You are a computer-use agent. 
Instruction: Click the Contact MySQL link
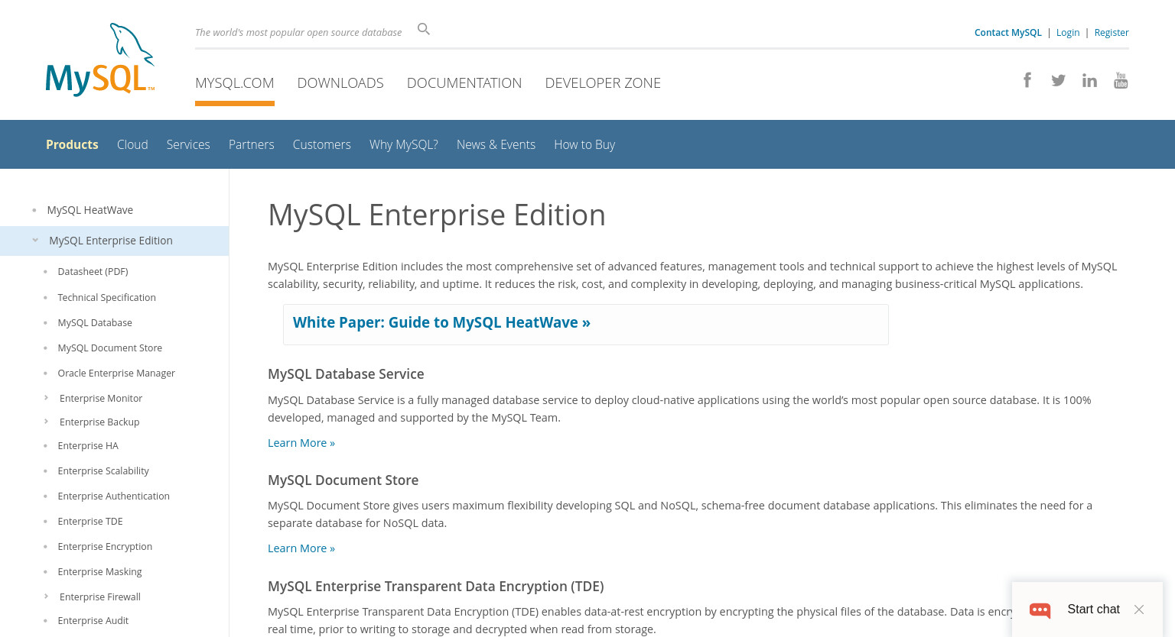[1008, 32]
